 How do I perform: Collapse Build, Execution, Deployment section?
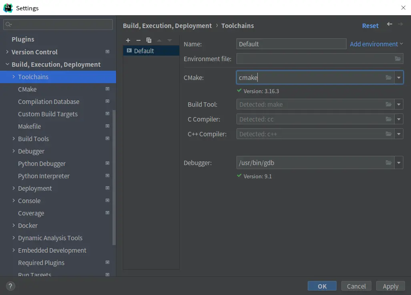pos(7,64)
